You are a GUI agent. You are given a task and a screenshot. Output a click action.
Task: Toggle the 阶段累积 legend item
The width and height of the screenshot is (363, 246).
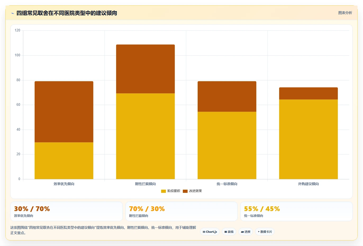(x=171, y=191)
